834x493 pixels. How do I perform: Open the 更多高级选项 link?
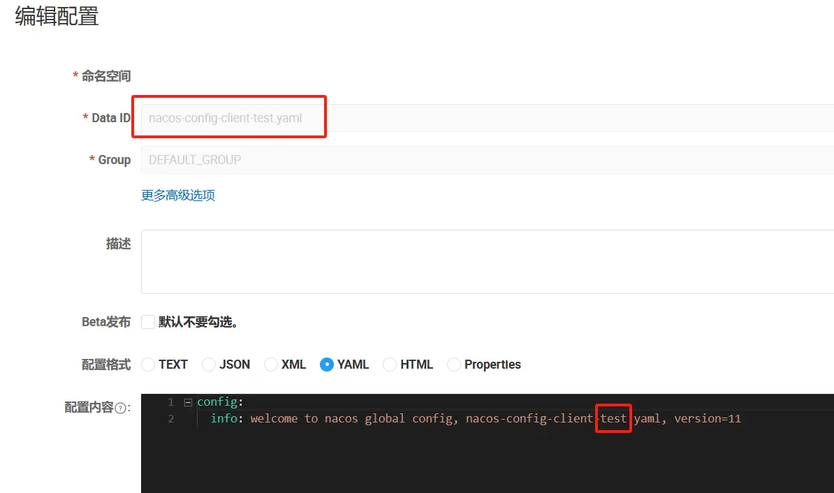178,196
